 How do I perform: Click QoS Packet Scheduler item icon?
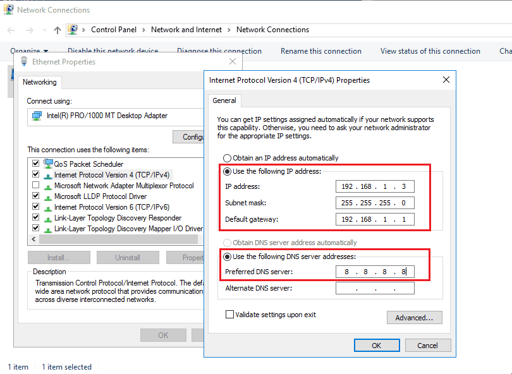coord(48,164)
